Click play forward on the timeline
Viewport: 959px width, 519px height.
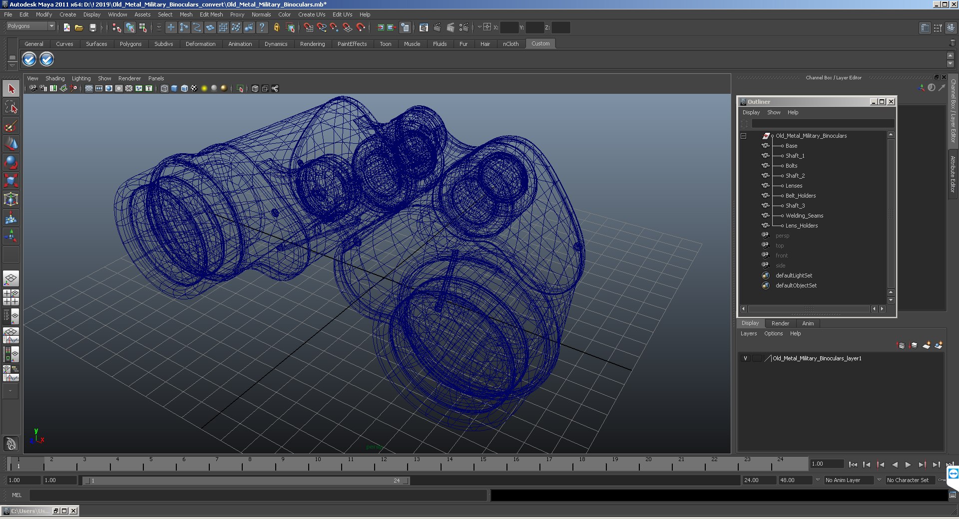[x=908, y=465]
